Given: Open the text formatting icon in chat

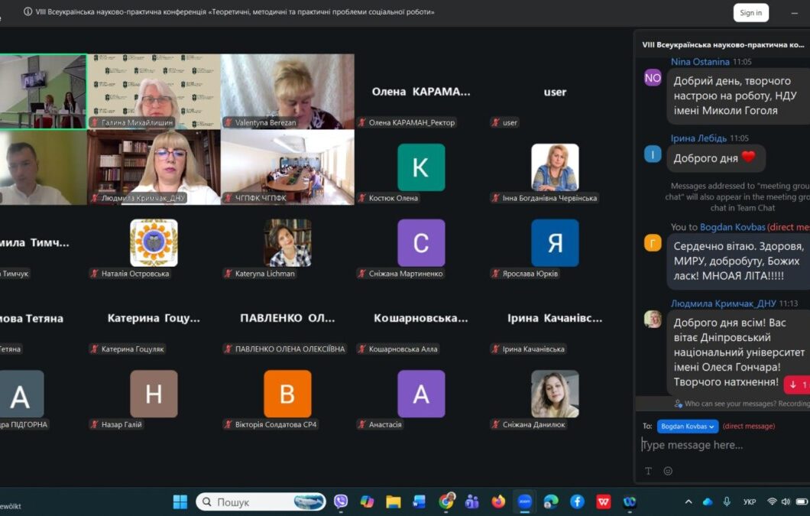Looking at the screenshot, I should pyautogui.click(x=648, y=471).
